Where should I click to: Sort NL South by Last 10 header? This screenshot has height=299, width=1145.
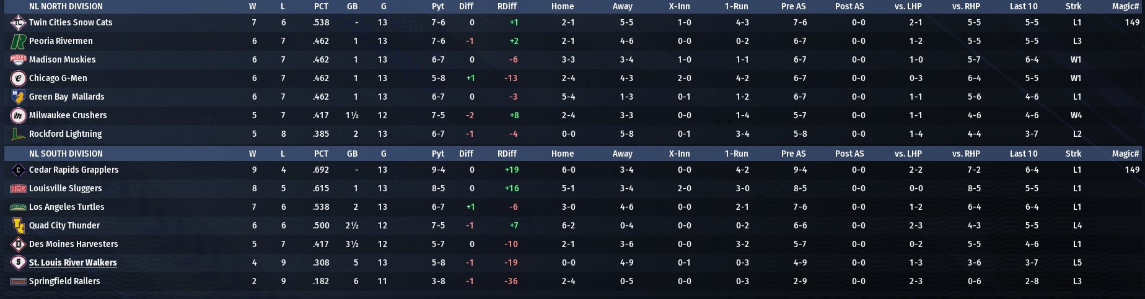1024,154
